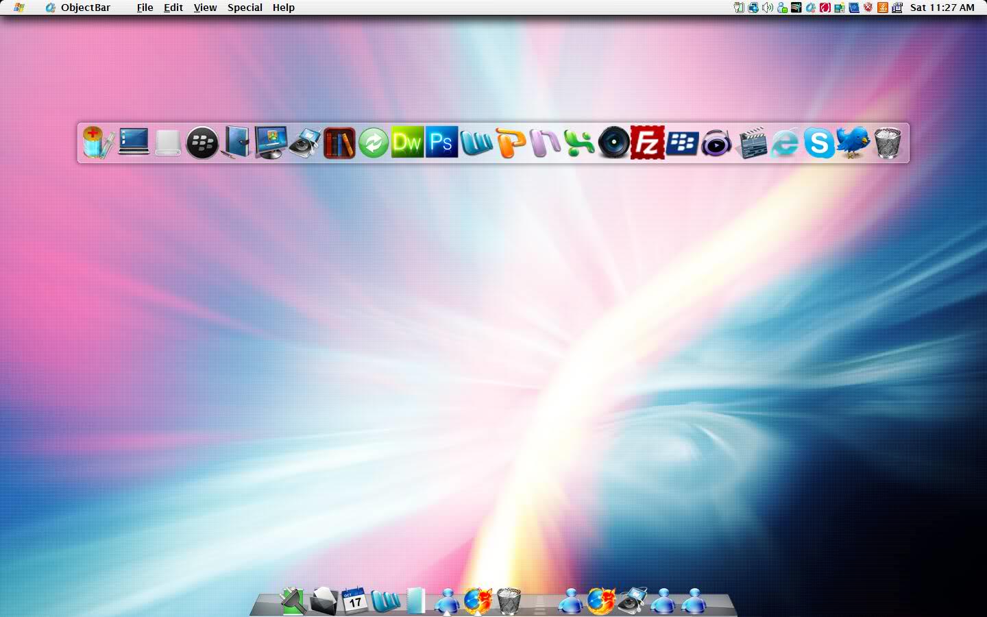This screenshot has height=617, width=987.
Task: Open the File menu
Action: click(145, 8)
